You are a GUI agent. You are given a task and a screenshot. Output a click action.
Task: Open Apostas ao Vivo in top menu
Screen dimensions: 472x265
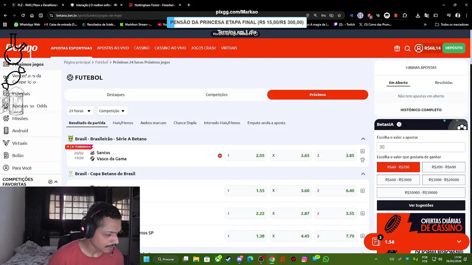click(113, 48)
